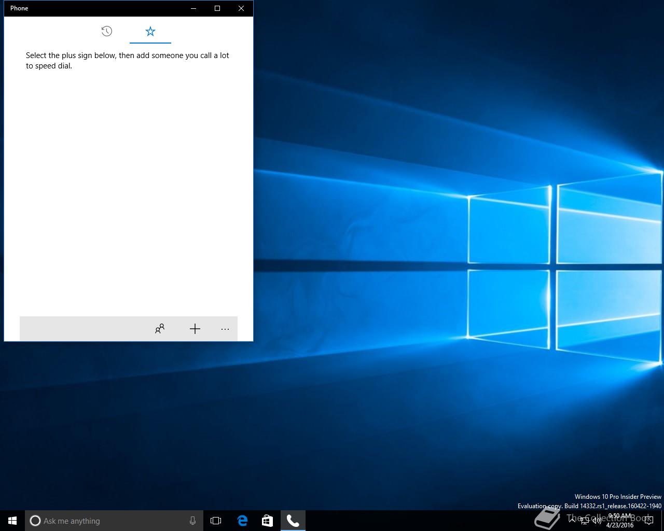The image size is (664, 531).
Task: Close the Phone app window
Action: [x=241, y=8]
